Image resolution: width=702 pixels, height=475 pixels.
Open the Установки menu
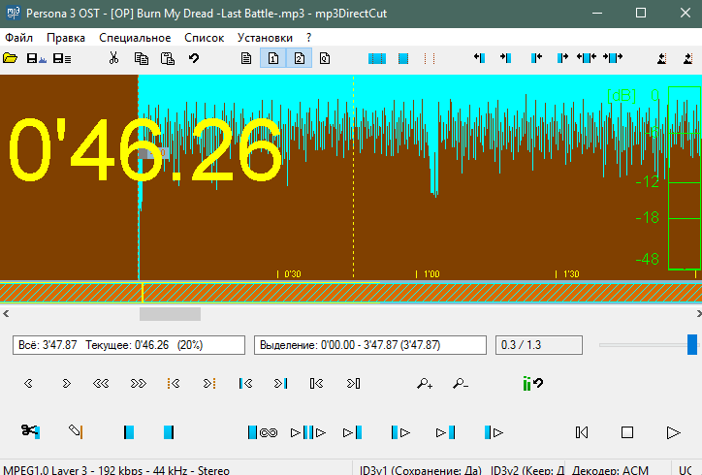265,38
